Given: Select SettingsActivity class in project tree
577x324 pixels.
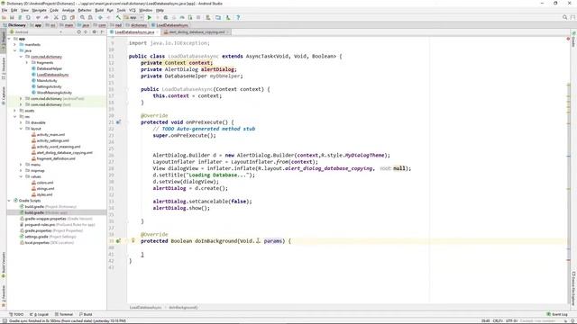Looking at the screenshot, I should pyautogui.click(x=49, y=86).
